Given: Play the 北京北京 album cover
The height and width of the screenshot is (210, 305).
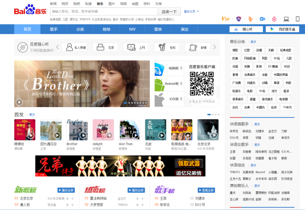Looking at the screenshot, I should [x=214, y=135].
